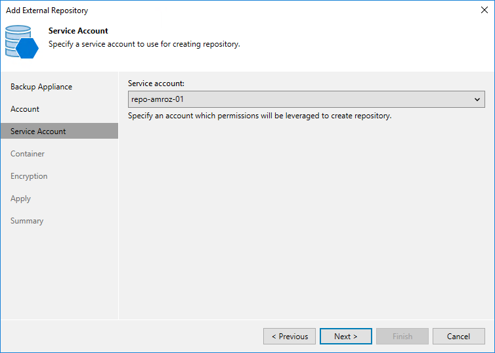Screen dimensions: 495x353
Task: Click the Add External Repository title bar
Action: click(47, 11)
